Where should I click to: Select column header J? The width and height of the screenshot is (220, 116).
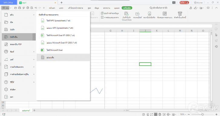145,31
